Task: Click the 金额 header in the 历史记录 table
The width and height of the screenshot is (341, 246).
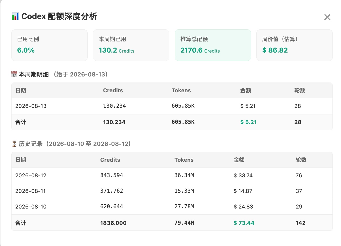Action: click(x=239, y=160)
